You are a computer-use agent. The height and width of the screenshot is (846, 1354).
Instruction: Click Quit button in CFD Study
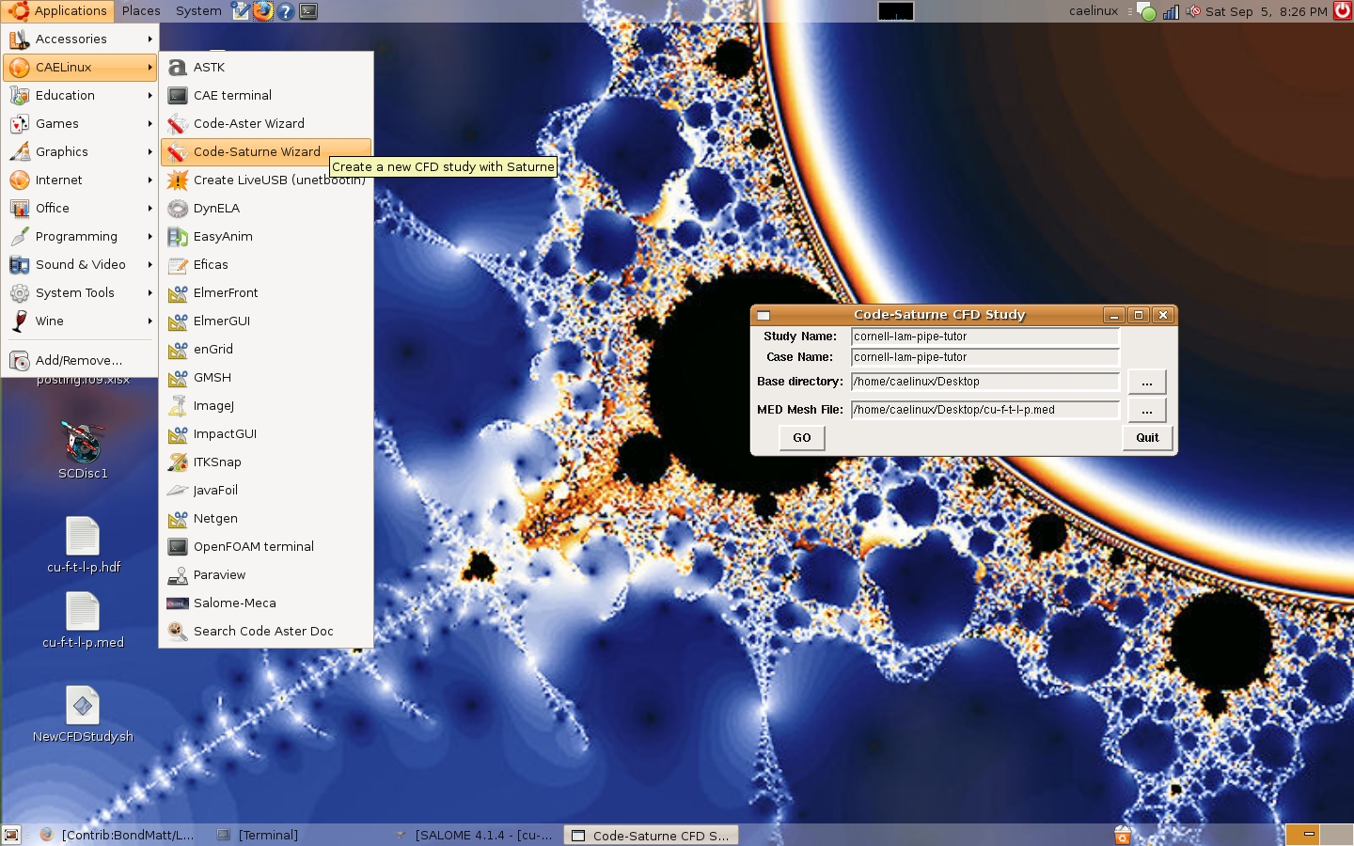pos(1148,438)
